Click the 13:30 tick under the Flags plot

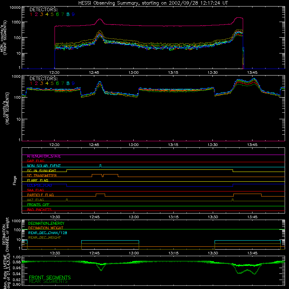tap(213, 217)
